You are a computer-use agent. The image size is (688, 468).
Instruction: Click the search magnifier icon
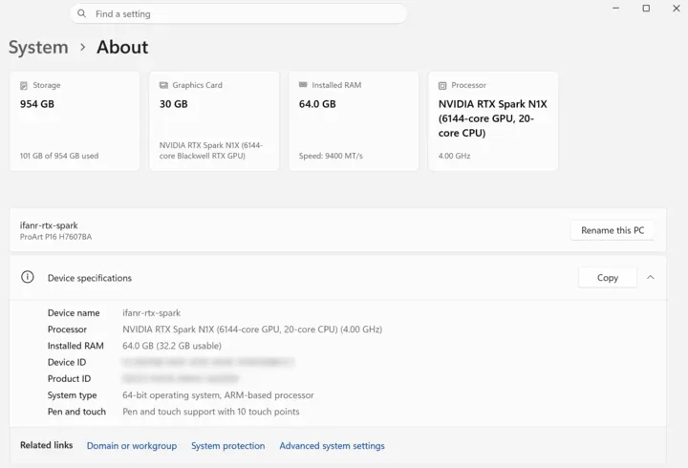tap(81, 13)
